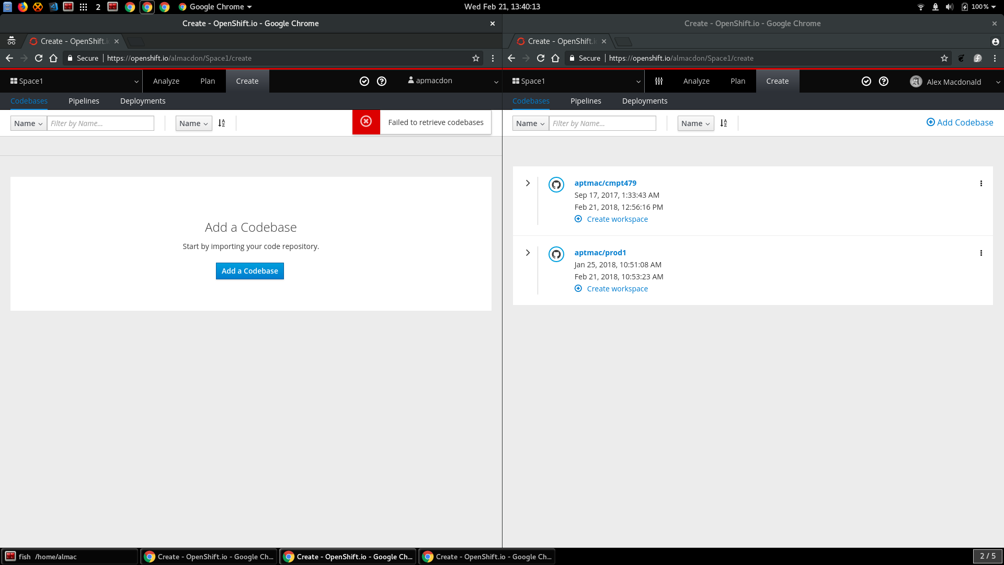Open the Name sort dropdown in right pane
Screen dimensions: 1004x565
pyautogui.click(x=695, y=123)
